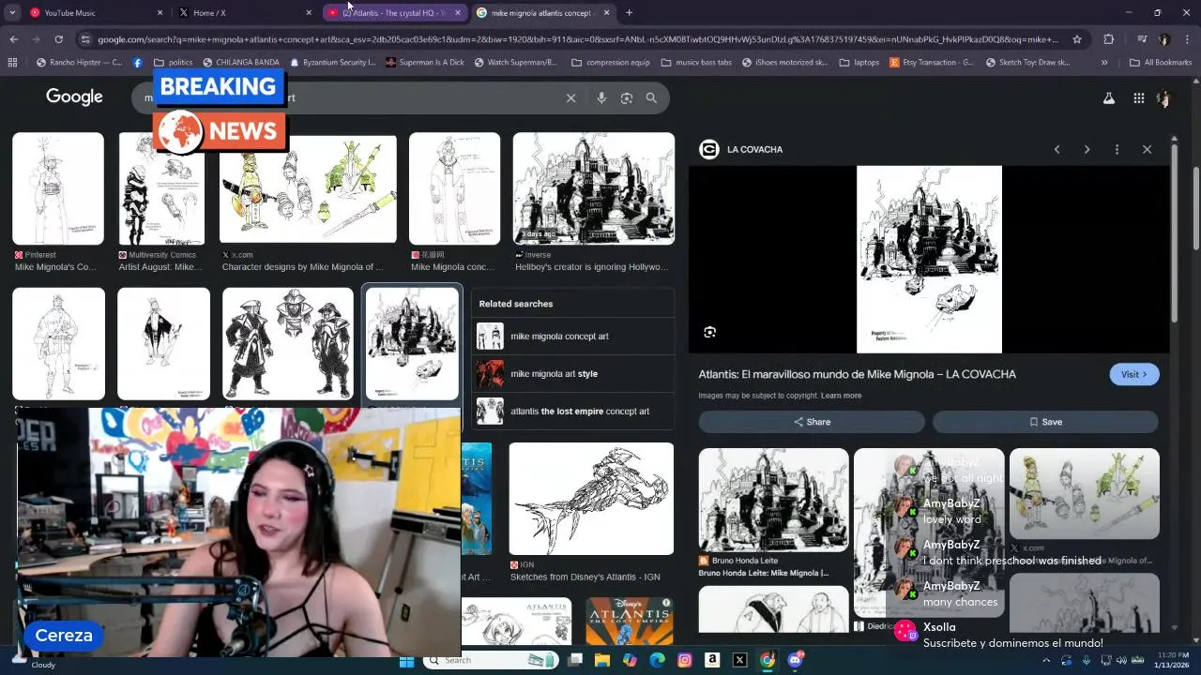Open File Explorer from taskbar
1201x675 pixels.
[601, 660]
